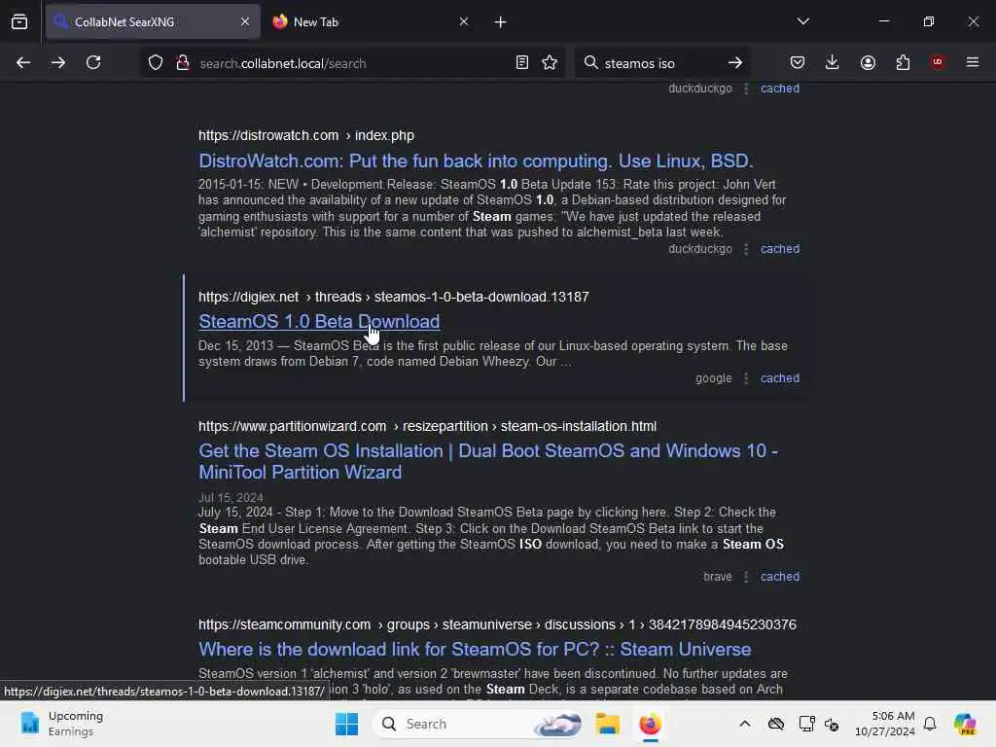Bookmark this page with star icon
Viewport: 996px width, 747px height.
(550, 63)
